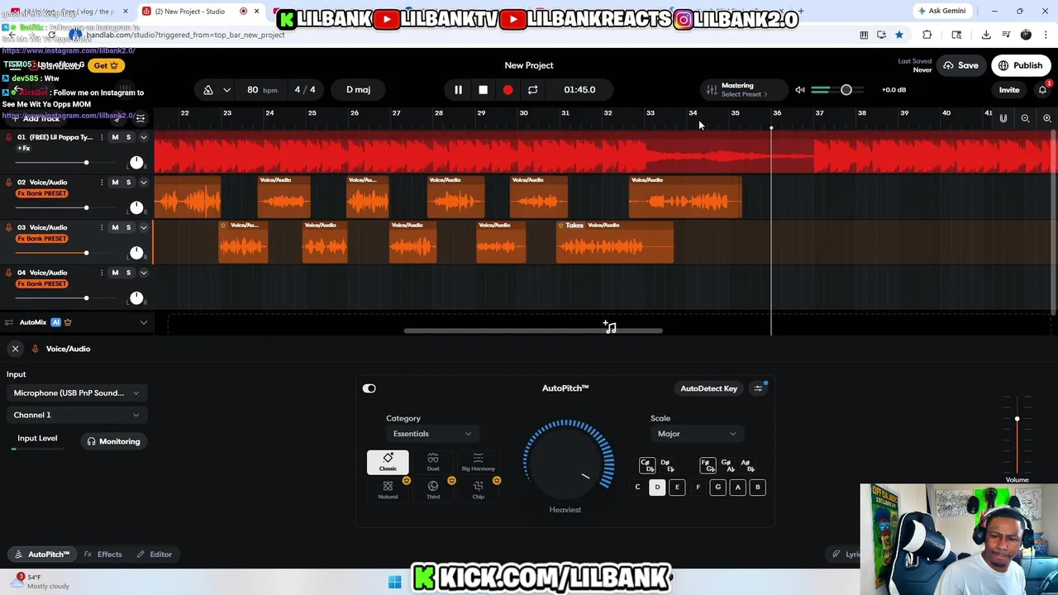Select the F#/Gb note key
Image resolution: width=1058 pixels, height=595 pixels.
point(708,465)
